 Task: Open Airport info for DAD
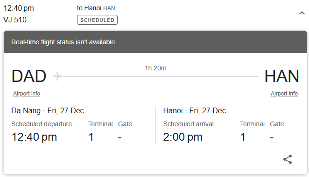click(27, 94)
